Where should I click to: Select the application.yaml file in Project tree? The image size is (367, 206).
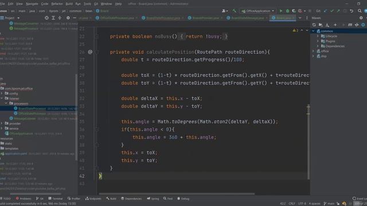pyautogui.click(x=16, y=154)
